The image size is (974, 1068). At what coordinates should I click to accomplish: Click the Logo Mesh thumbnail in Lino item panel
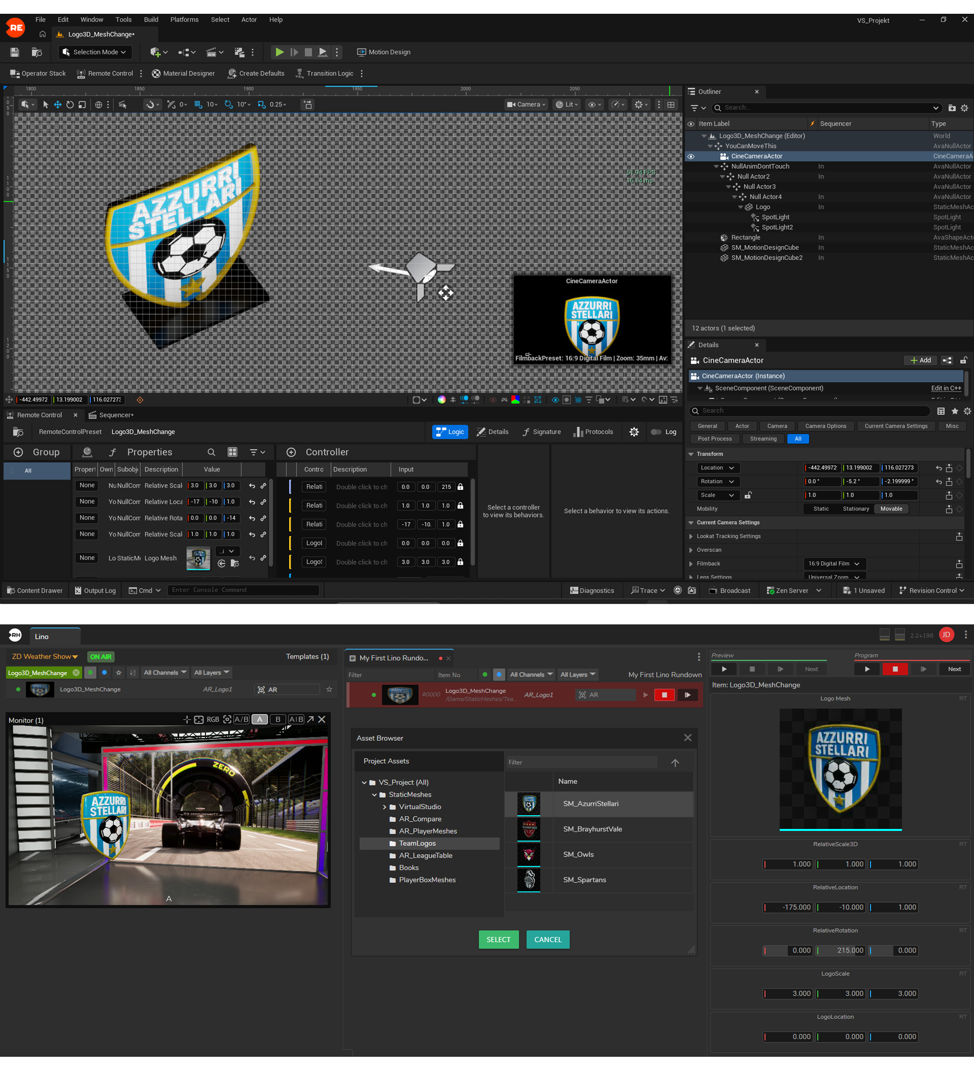(840, 769)
